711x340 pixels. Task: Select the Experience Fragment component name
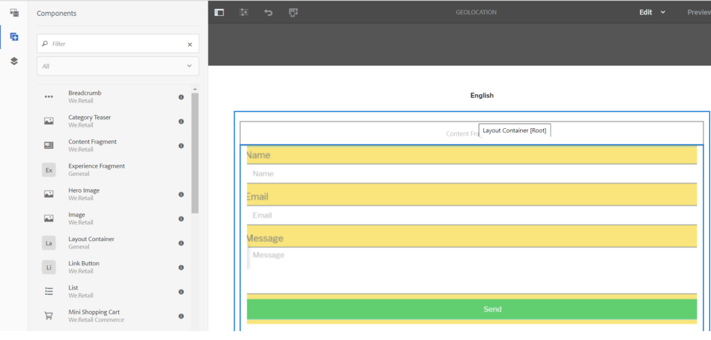click(x=97, y=166)
